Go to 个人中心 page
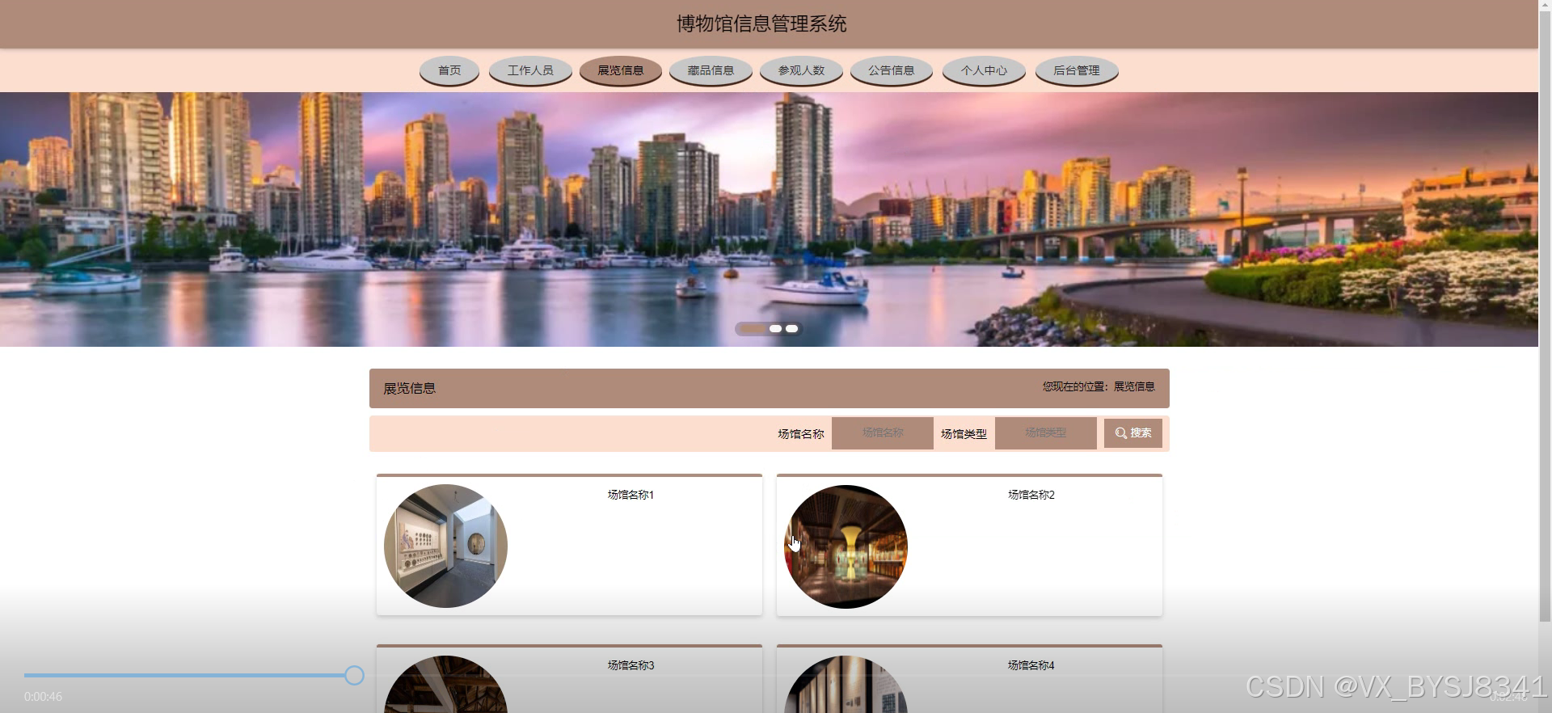This screenshot has height=713, width=1552. coord(984,70)
